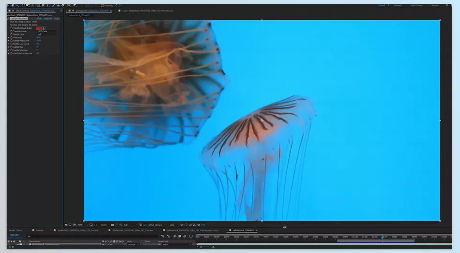Viewport: 460px width, 253px height.
Task: Click Register link in Composite Brush
Action: coord(48,19)
